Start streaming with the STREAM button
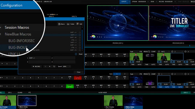The image size is (195, 109). (134, 1)
